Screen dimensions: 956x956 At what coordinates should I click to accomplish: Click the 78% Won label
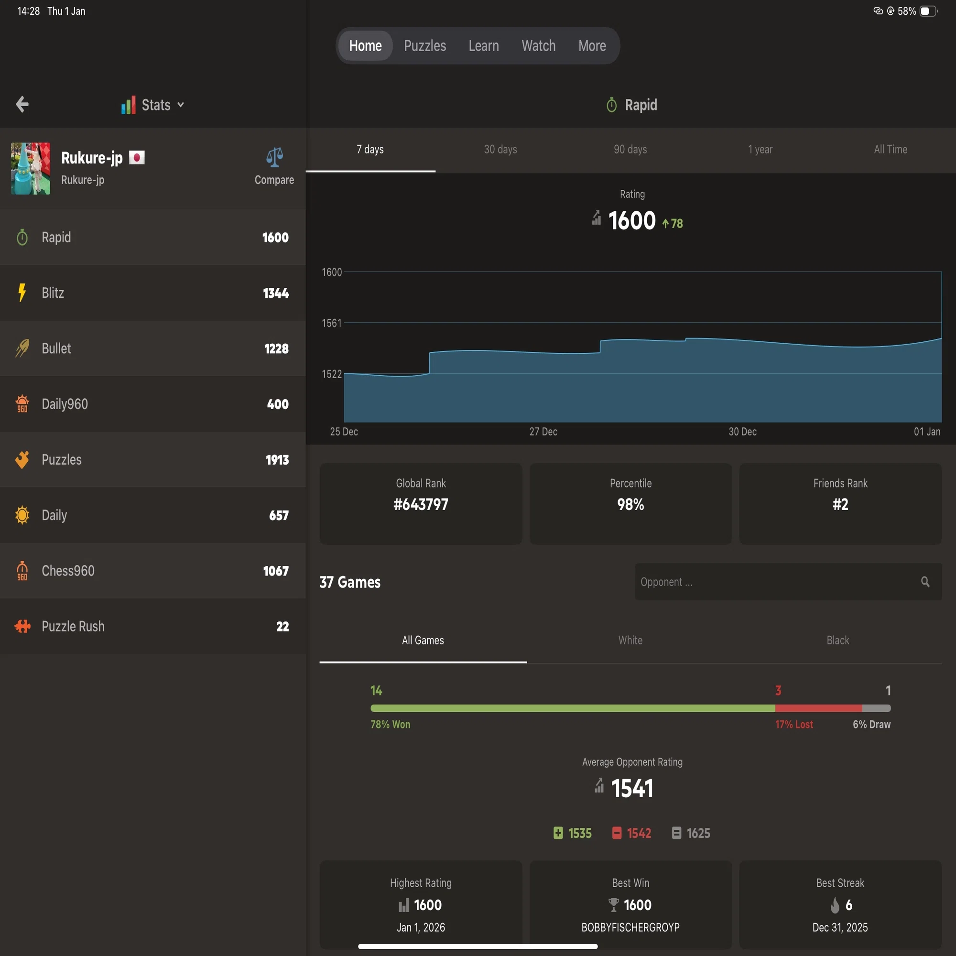pos(391,725)
